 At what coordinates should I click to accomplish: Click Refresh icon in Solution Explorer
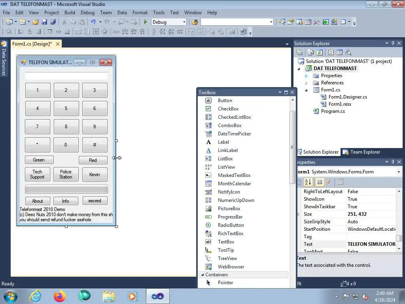[x=320, y=53]
